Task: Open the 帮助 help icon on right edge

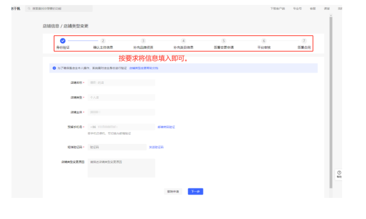Action: pyautogui.click(x=339, y=173)
